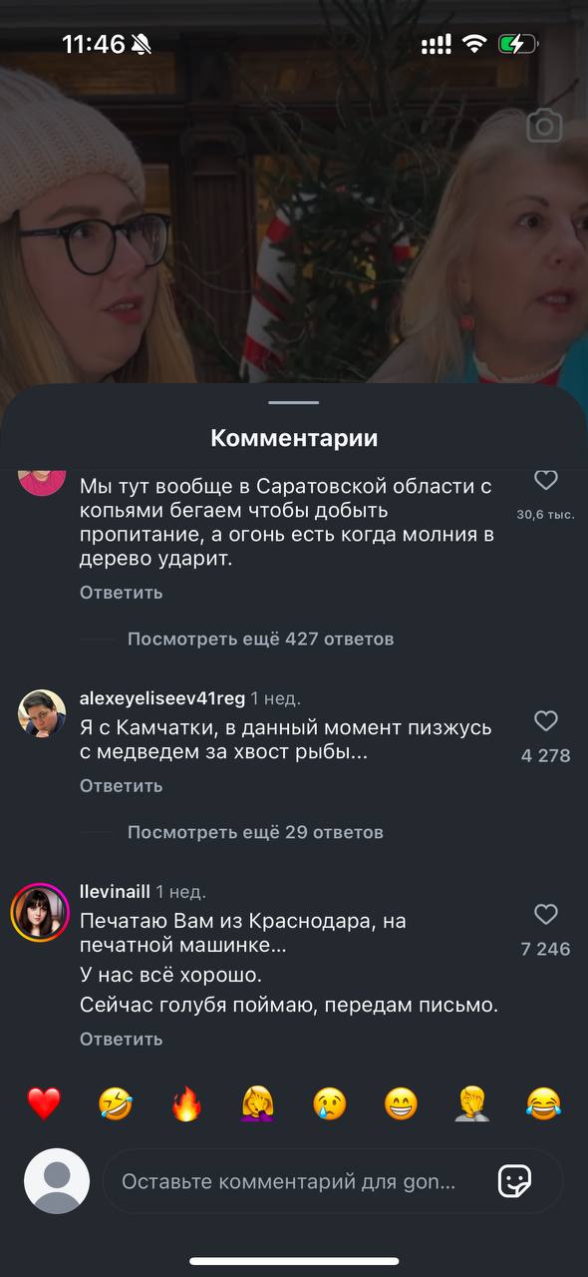Like the Saratov region comment
Viewport: 588px width, 1277px height.
545,481
